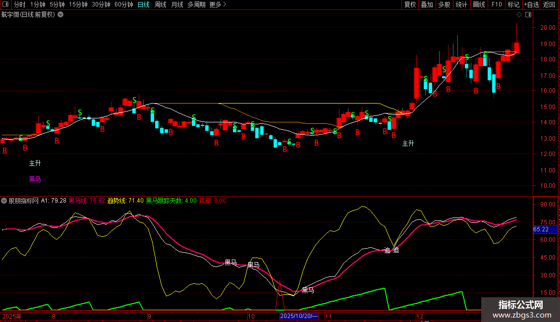This screenshot has width=560, height=322.
Task: Toggle the right side panel icon
Action: (528, 15)
